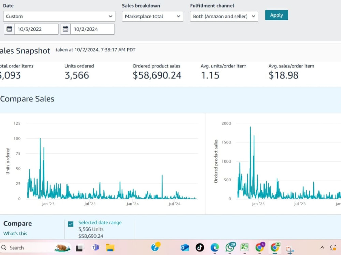Click the Units ordered metric label
This screenshot has width=341, height=255.
(79, 66)
